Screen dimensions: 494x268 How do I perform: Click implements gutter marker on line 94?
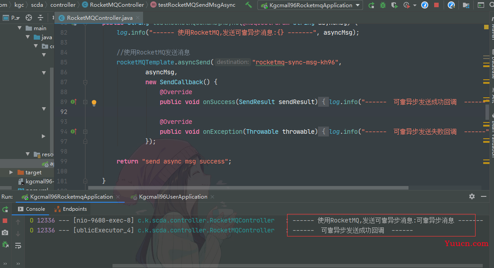click(74, 132)
